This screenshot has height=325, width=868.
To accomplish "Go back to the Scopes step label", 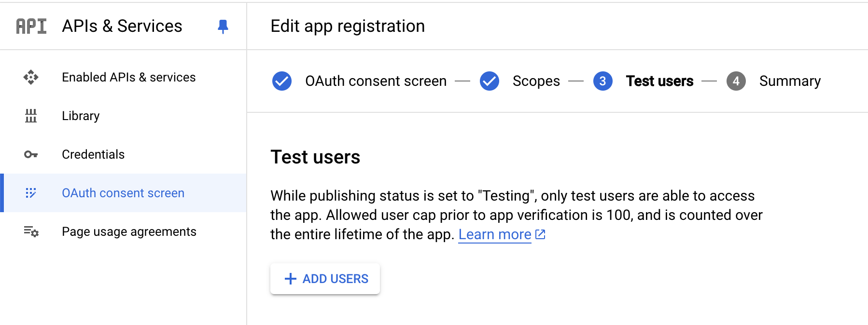I will [536, 81].
